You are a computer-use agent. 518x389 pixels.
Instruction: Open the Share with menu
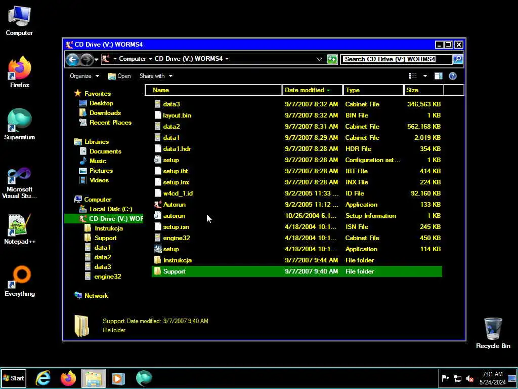pyautogui.click(x=156, y=76)
